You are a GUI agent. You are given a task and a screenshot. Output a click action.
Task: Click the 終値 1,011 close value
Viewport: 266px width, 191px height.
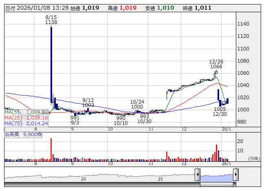click(x=197, y=8)
